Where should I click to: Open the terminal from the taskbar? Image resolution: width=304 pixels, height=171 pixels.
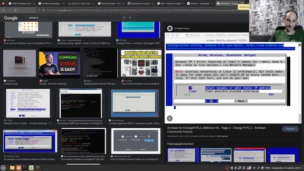point(25,168)
